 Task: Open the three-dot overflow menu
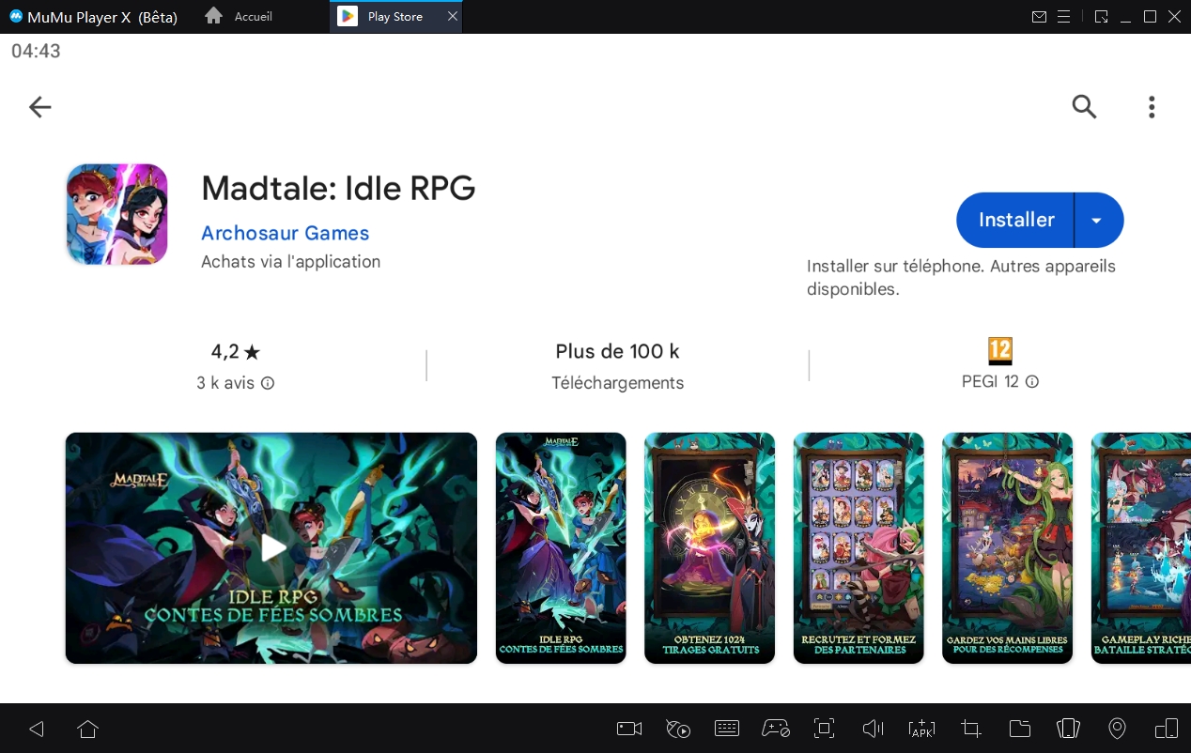click(1152, 106)
